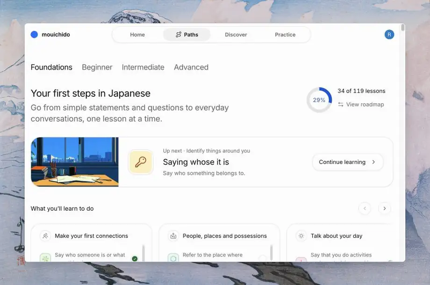Switch to the Practice tab
The image size is (430, 285).
(x=285, y=35)
